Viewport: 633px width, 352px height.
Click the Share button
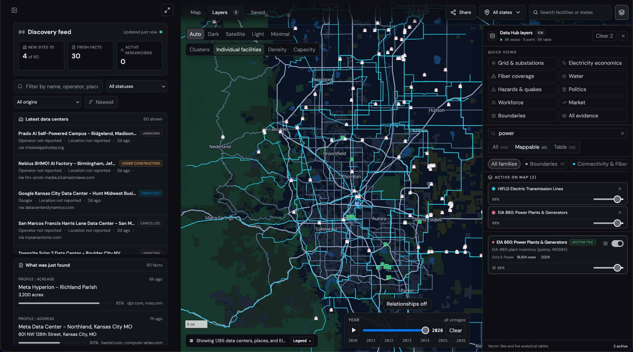[461, 12]
